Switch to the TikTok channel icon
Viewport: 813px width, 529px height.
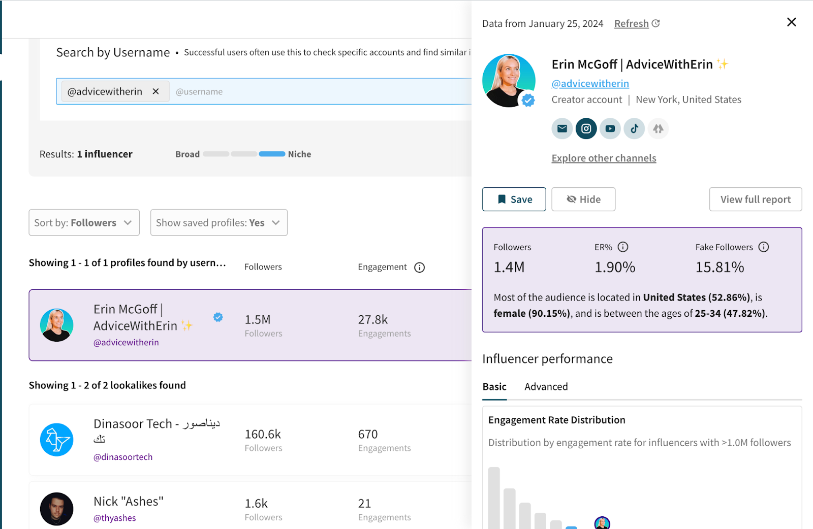[634, 128]
